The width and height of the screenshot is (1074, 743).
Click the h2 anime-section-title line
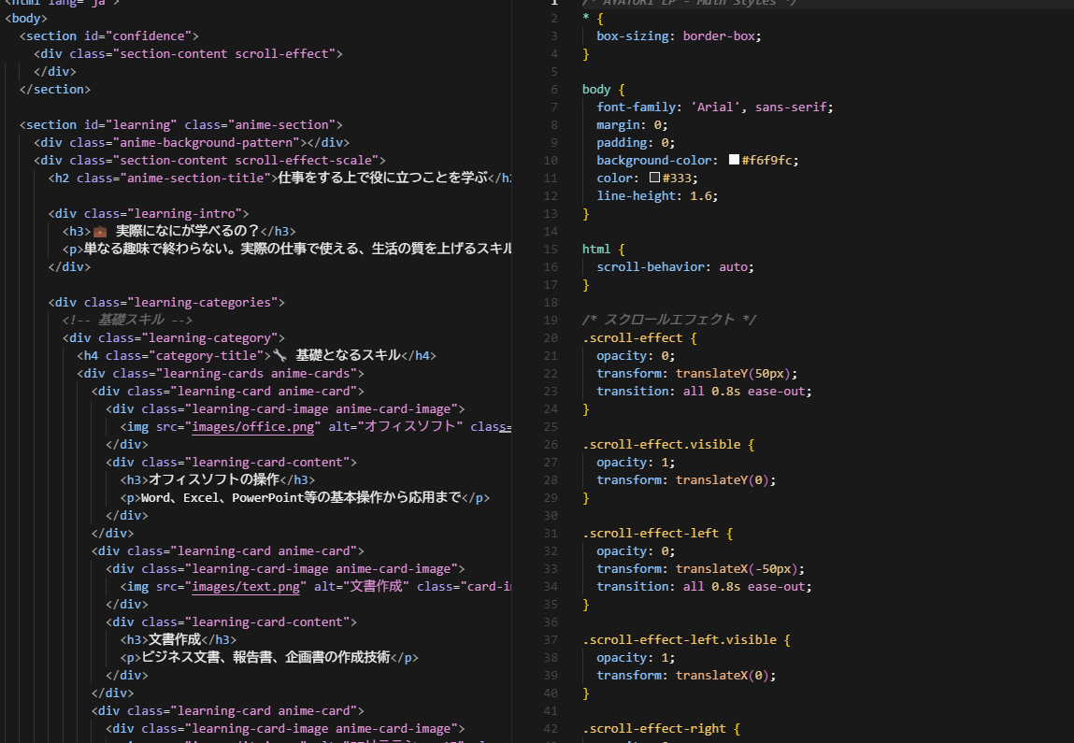pyautogui.click(x=279, y=179)
